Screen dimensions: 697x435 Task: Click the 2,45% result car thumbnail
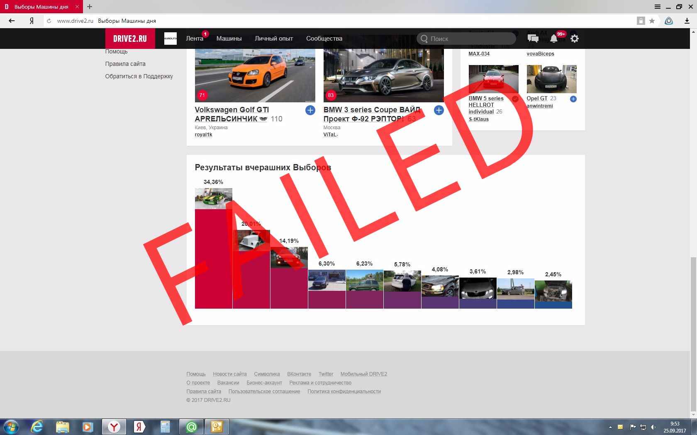[x=553, y=291]
